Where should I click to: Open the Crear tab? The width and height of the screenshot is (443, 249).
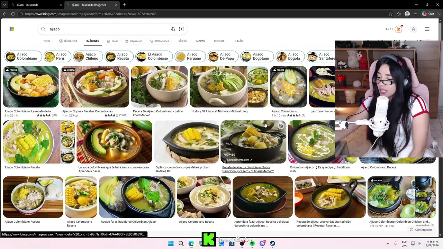pyautogui.click(x=112, y=41)
